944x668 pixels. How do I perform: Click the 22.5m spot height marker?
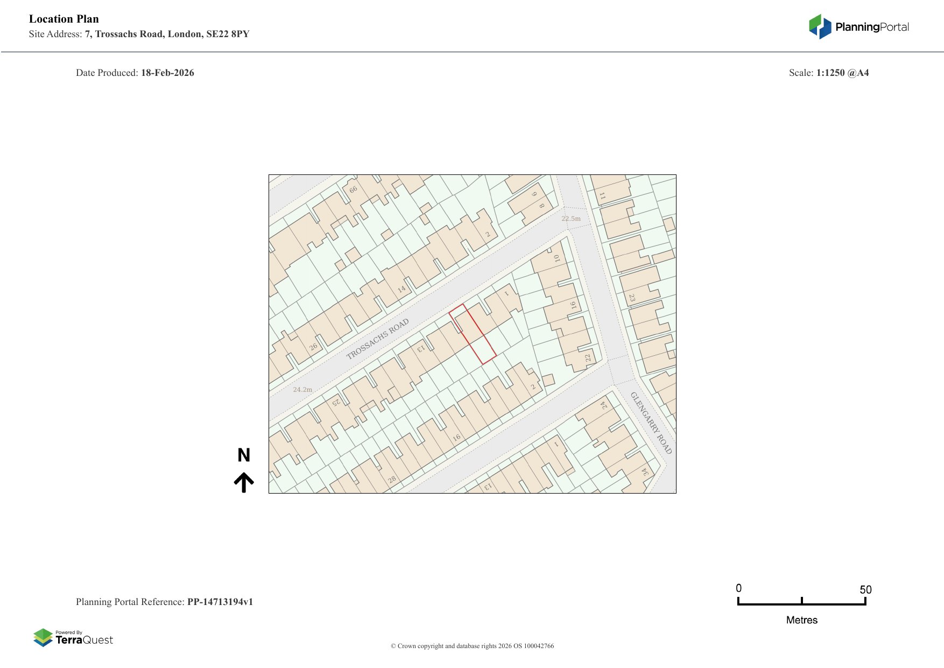point(571,219)
